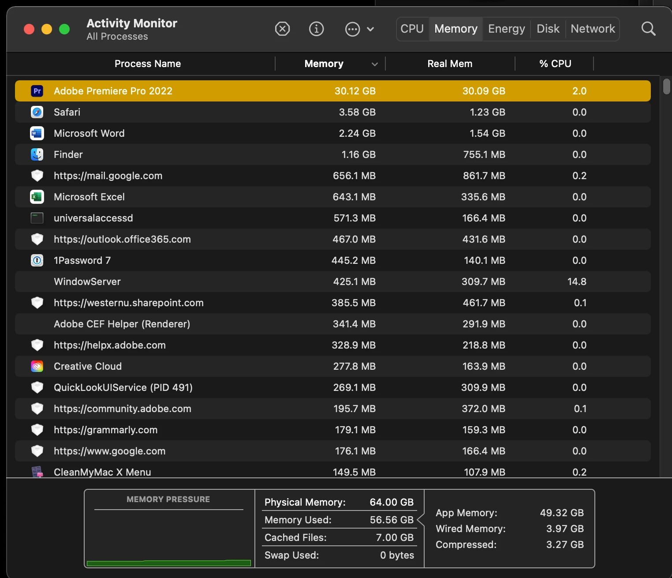The height and width of the screenshot is (578, 672).
Task: Click shield icon for grammarly.com
Action: (x=37, y=430)
